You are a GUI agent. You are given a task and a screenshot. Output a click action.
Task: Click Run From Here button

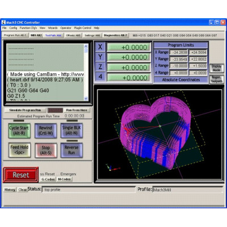coord(77,110)
